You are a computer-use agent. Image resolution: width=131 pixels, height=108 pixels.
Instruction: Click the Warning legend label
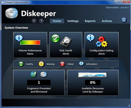tap(50, 64)
